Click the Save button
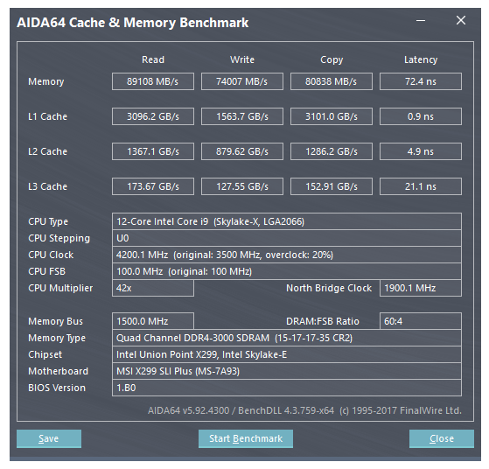489x469 pixels. pyautogui.click(x=49, y=438)
